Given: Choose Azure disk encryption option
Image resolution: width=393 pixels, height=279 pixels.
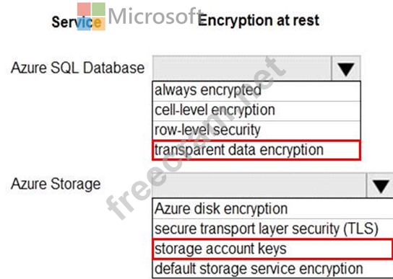Looking at the screenshot, I should coord(272,208).
